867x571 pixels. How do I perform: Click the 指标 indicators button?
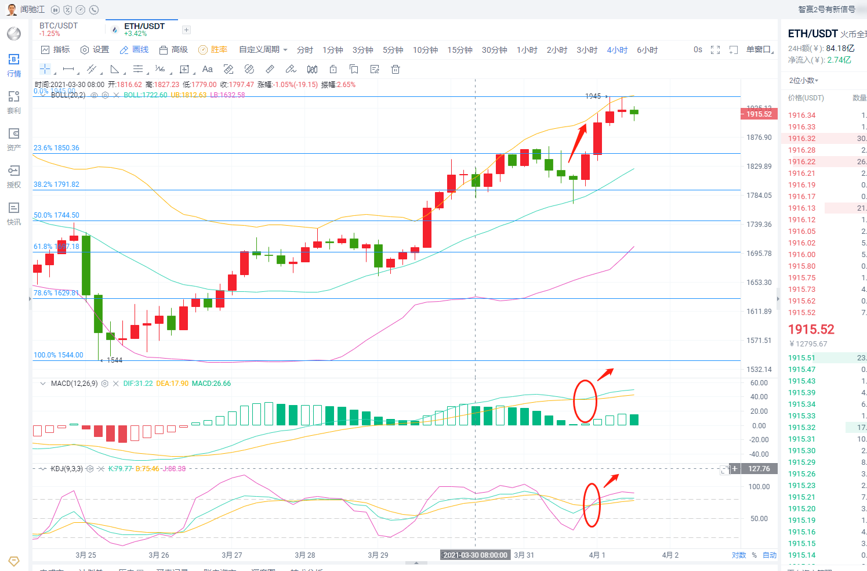[56, 49]
